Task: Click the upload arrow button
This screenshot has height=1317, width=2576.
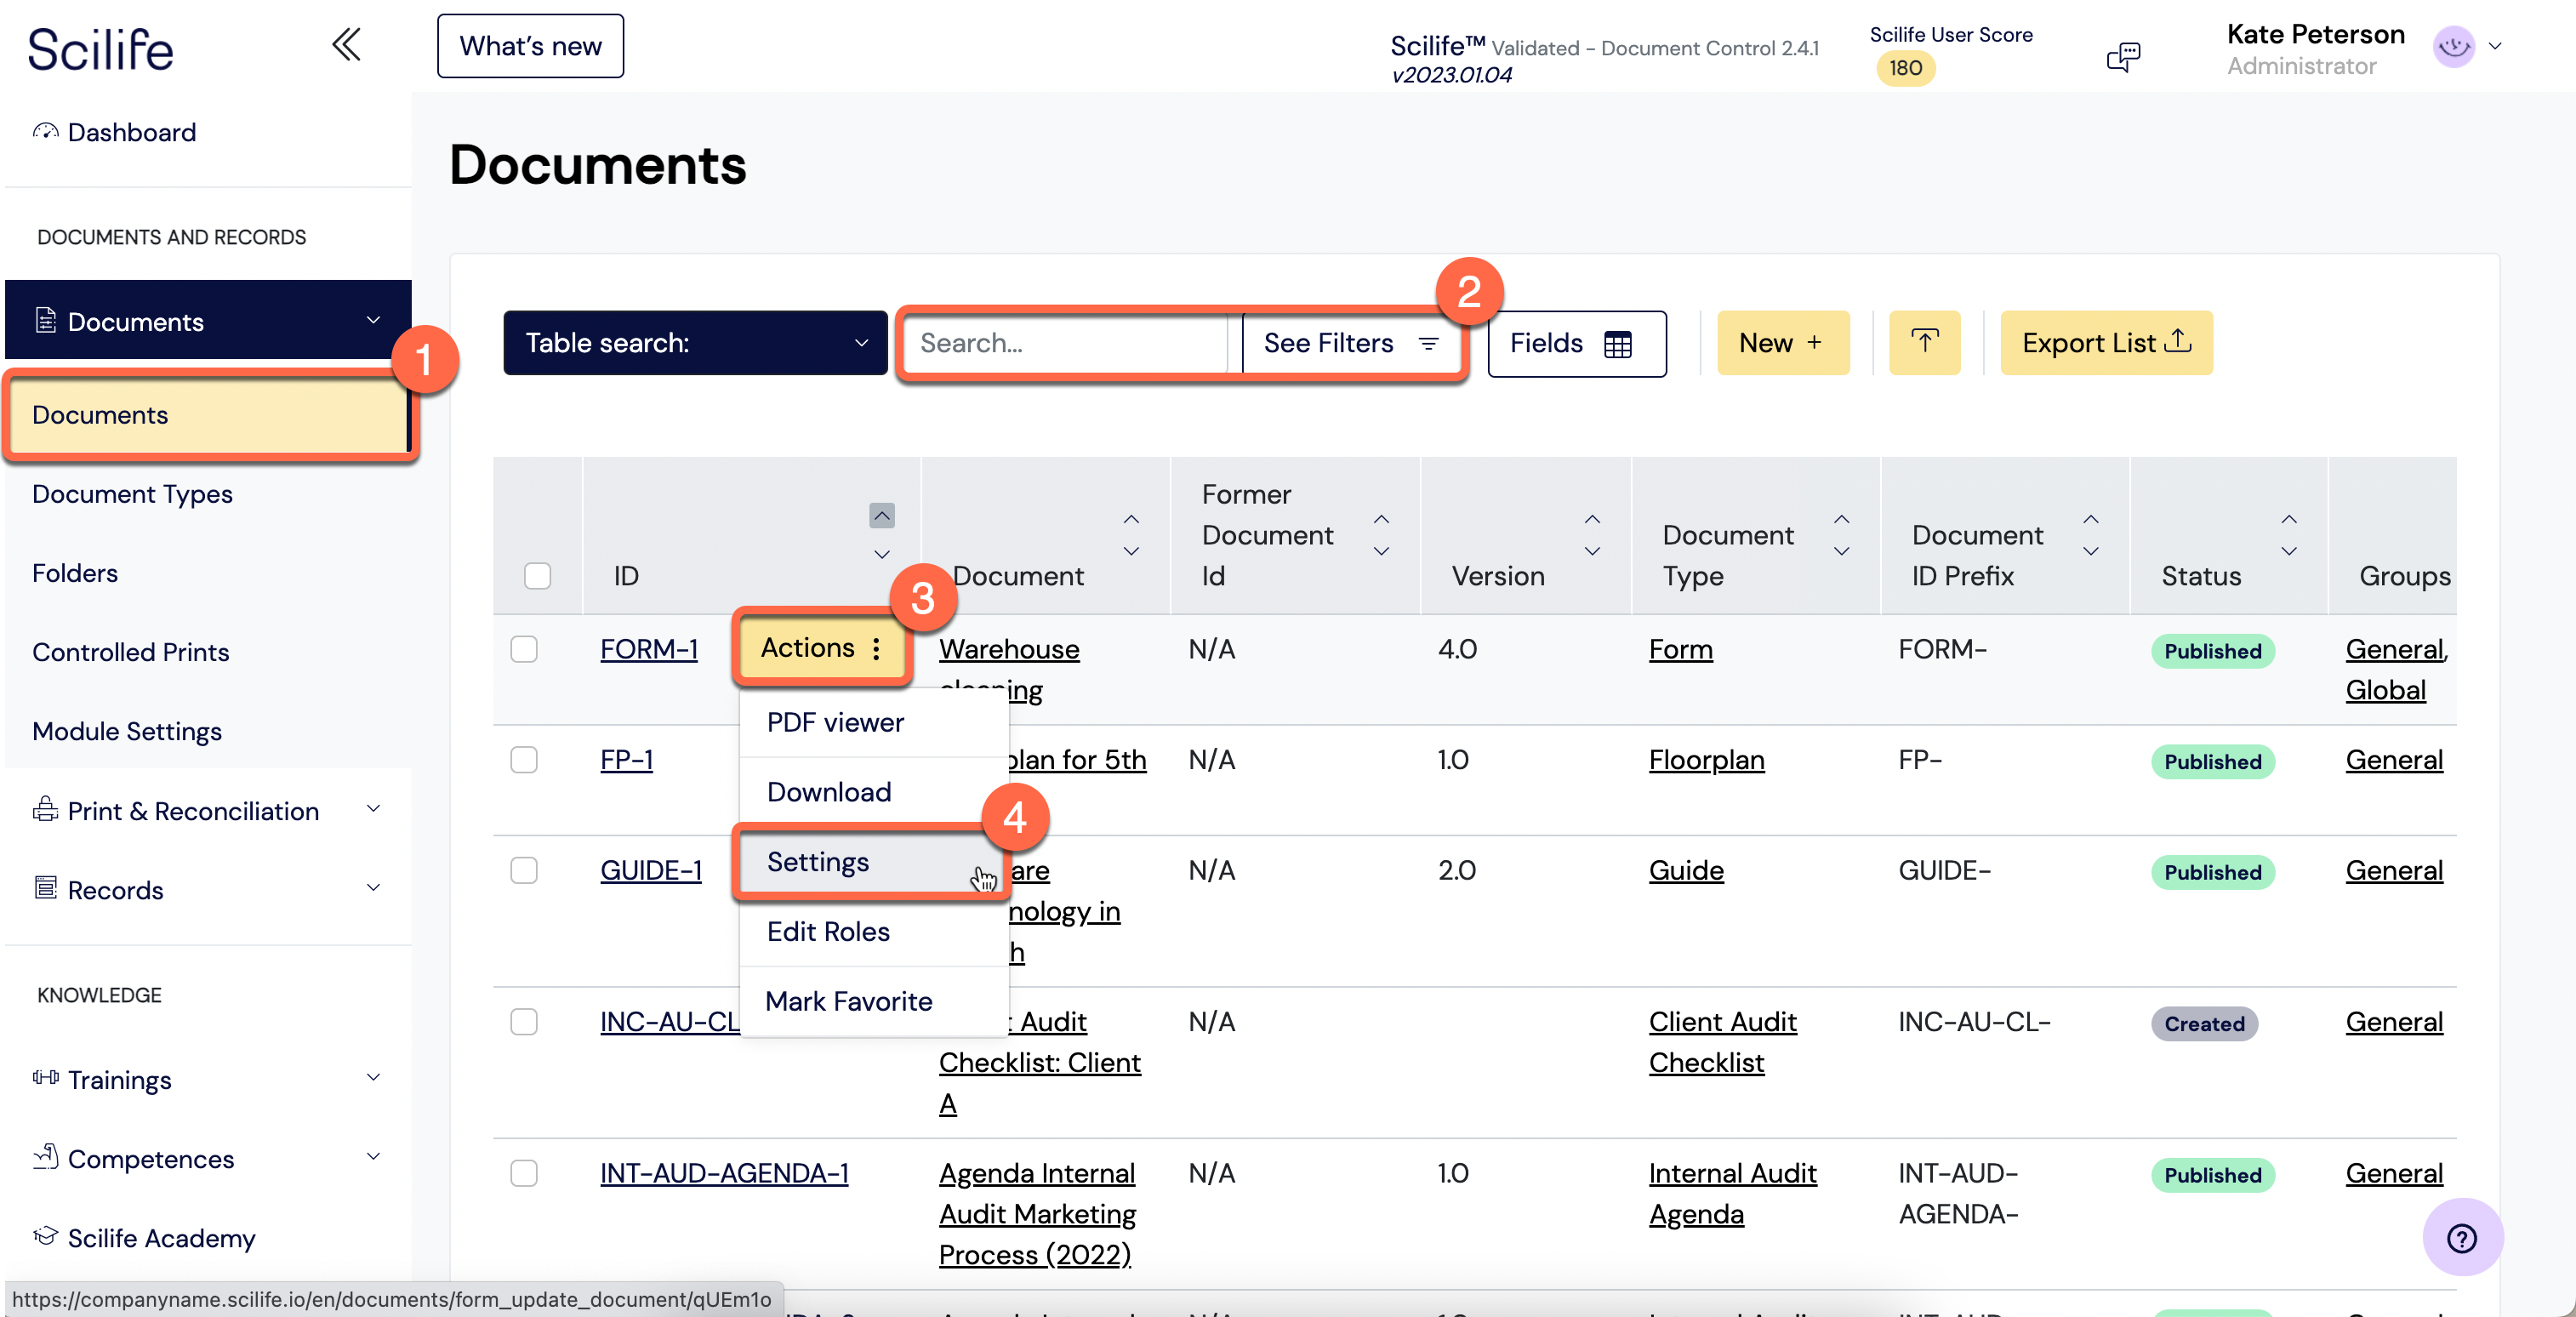Action: click(1924, 343)
